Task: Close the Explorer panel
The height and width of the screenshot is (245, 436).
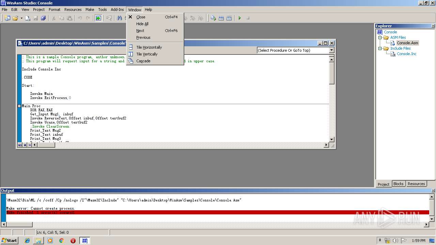Action: (x=433, y=26)
